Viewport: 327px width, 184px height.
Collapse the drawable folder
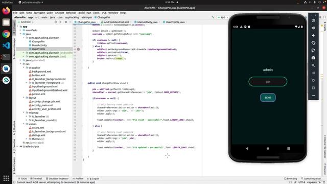(24, 68)
